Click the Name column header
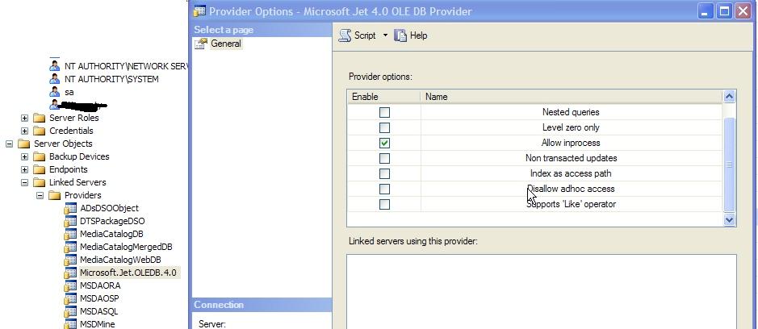The width and height of the screenshot is (758, 329). [572, 97]
